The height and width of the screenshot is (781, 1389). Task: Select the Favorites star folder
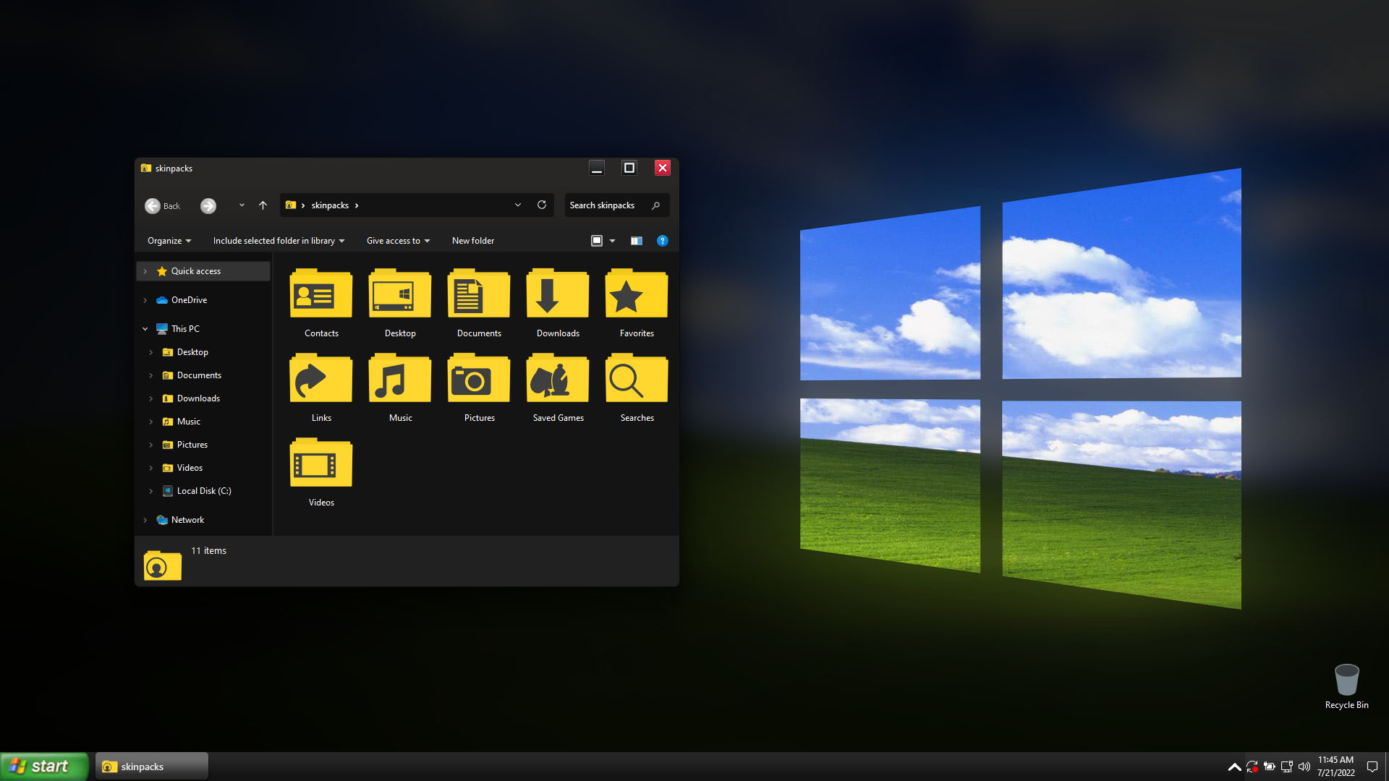click(x=637, y=294)
